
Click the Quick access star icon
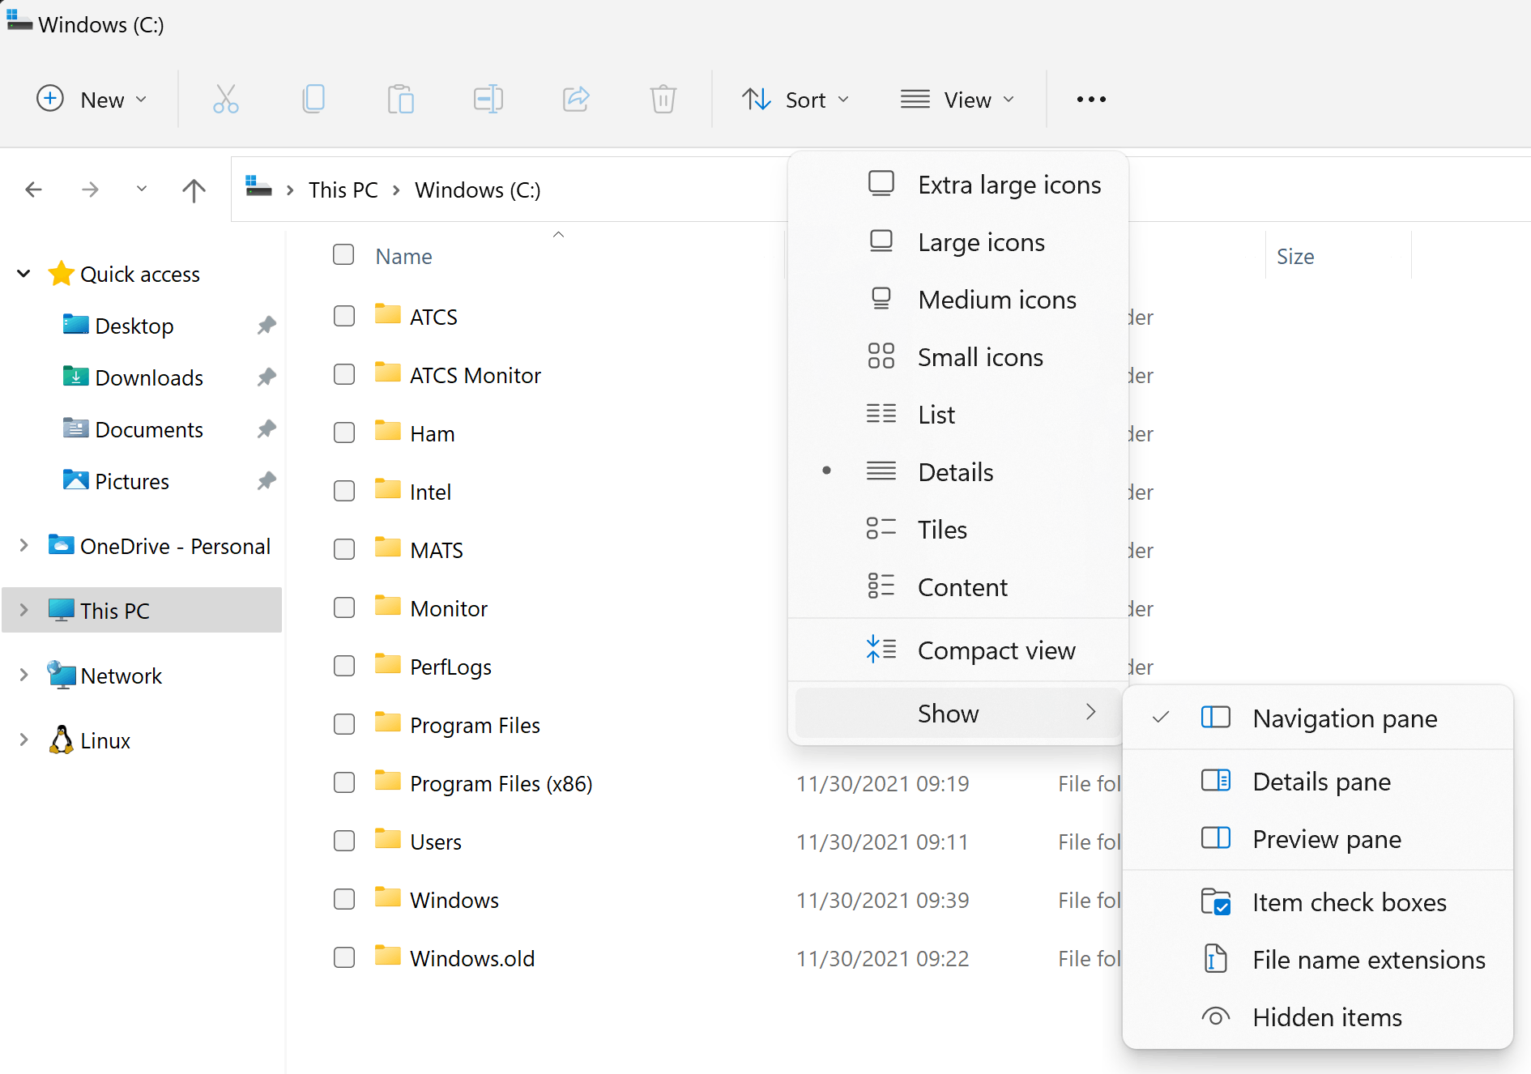tap(61, 274)
